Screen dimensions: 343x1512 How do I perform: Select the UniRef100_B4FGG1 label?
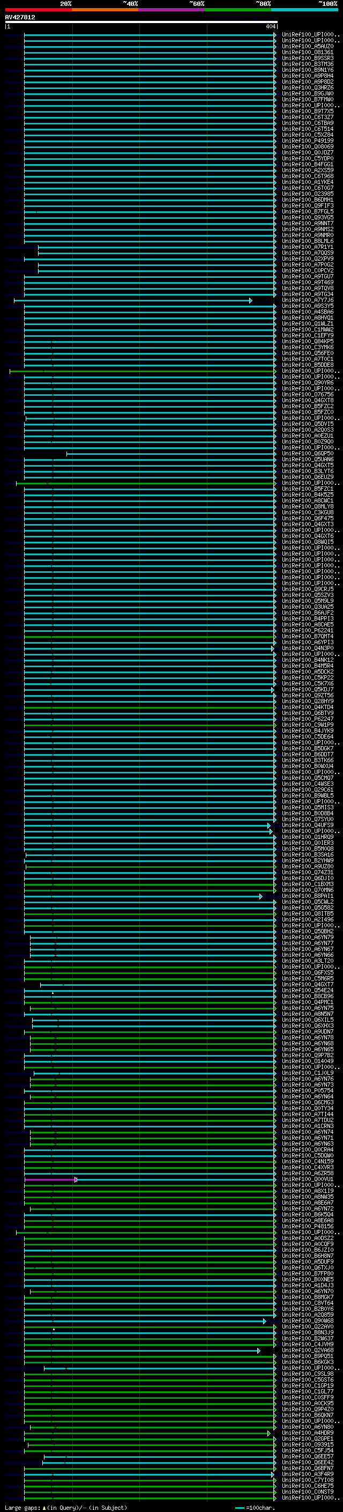click(x=308, y=164)
